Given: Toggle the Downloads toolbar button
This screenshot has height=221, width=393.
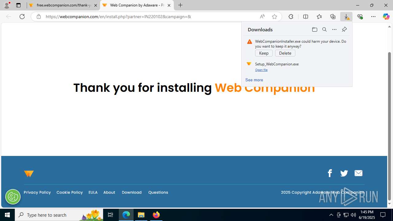Looking at the screenshot, I should (x=346, y=17).
